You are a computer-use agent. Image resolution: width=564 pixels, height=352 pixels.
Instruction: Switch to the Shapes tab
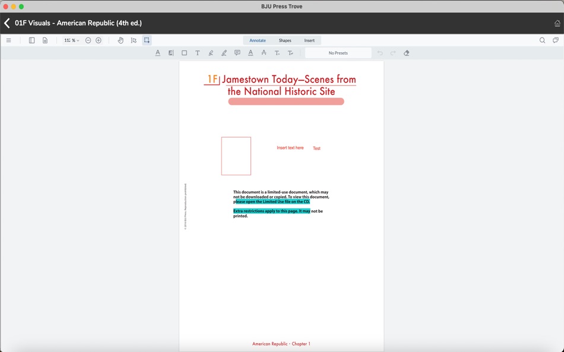285,40
